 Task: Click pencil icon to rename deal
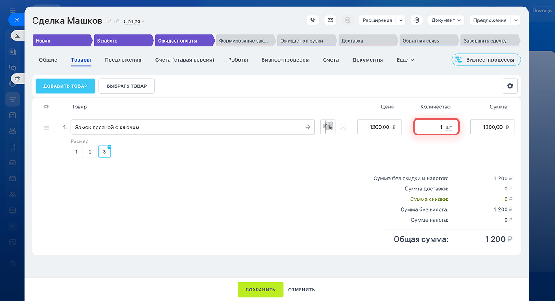[109, 21]
